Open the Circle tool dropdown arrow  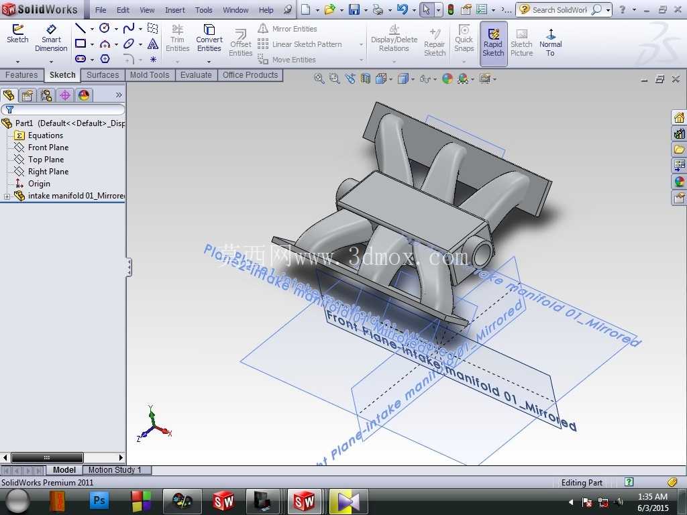click(x=116, y=29)
